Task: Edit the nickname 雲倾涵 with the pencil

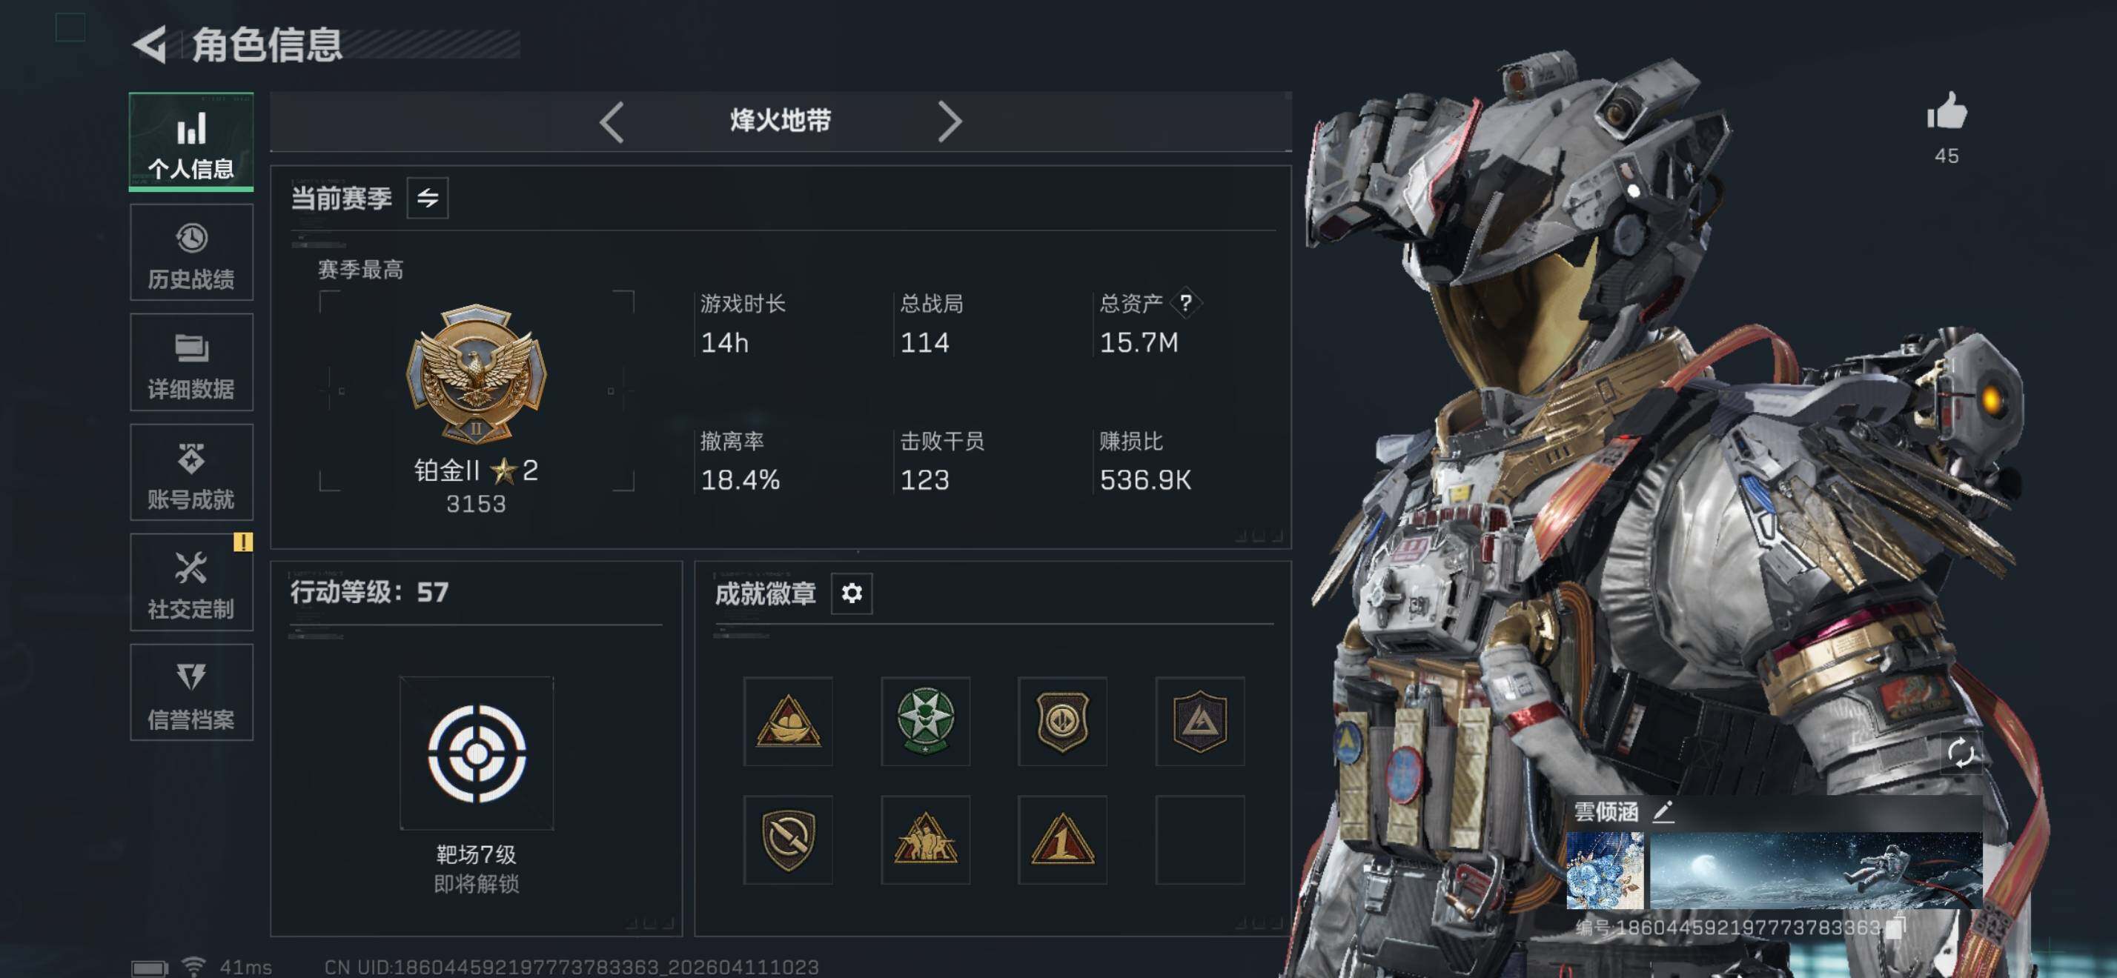Action: click(x=1663, y=812)
